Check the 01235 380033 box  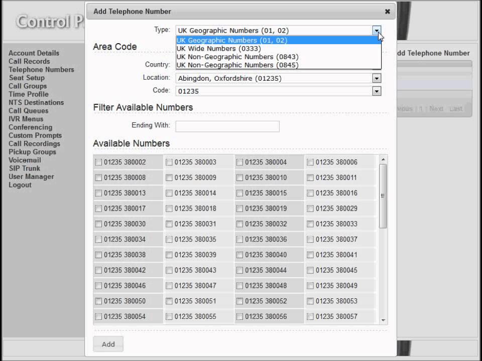[310, 224]
